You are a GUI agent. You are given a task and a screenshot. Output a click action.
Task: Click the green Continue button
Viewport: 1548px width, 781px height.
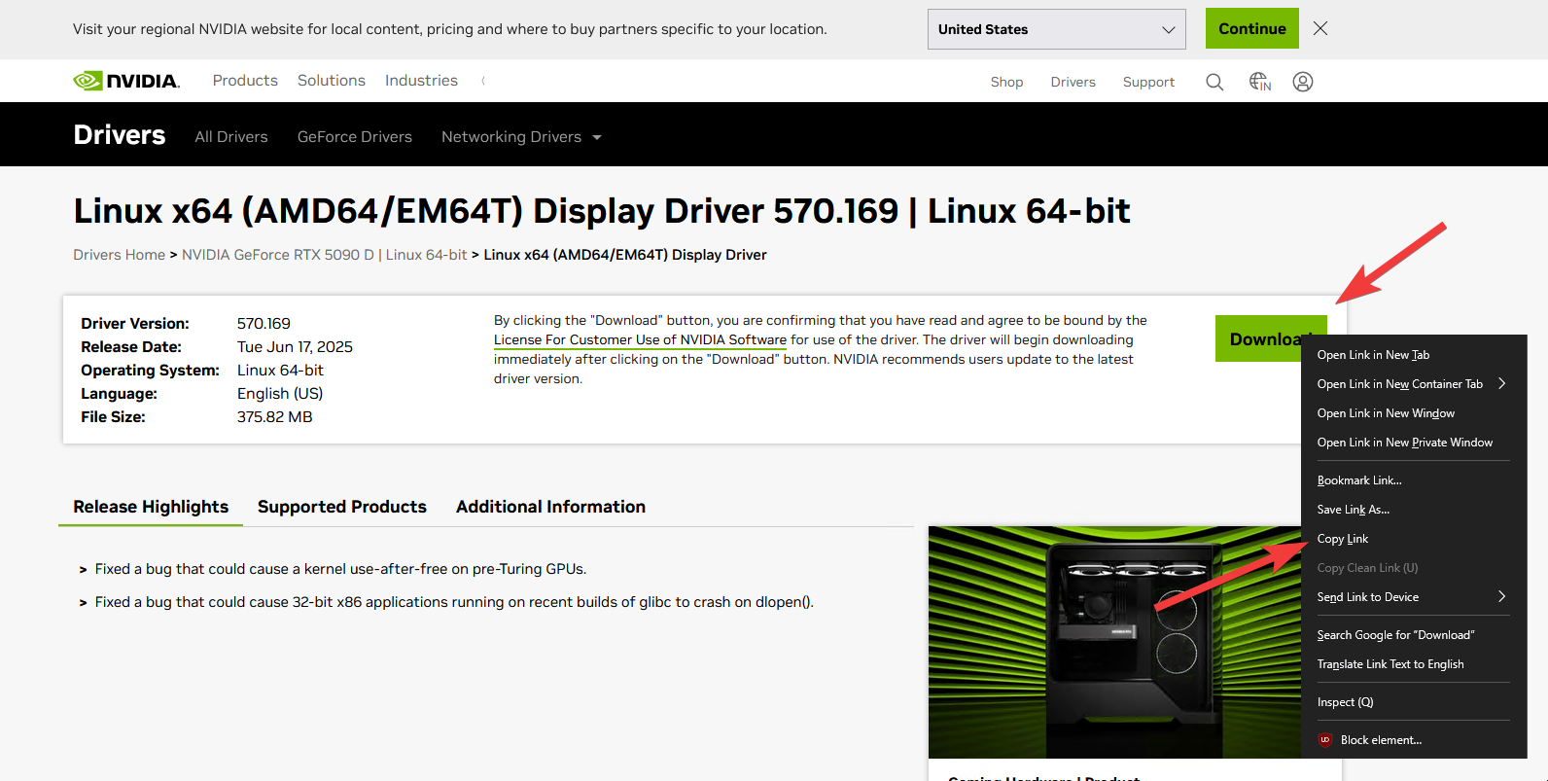point(1252,29)
